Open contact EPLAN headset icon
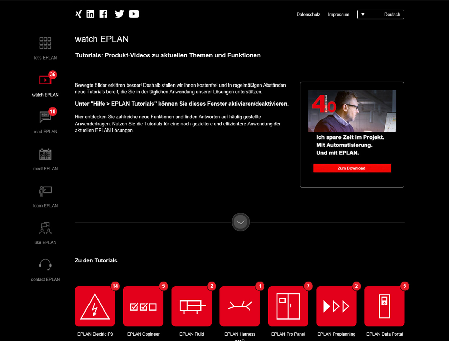Screen dimensions: 449x341 (45, 265)
